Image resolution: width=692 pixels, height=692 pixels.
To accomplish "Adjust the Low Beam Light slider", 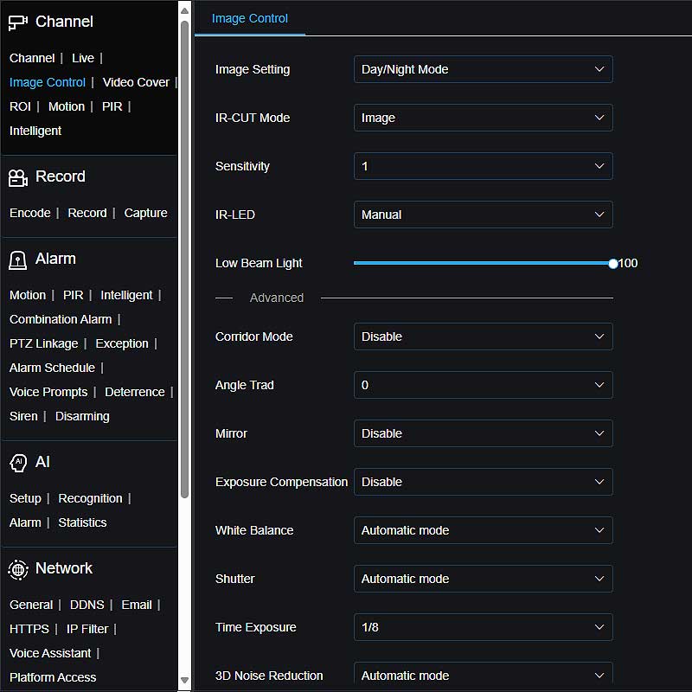I will coord(613,263).
